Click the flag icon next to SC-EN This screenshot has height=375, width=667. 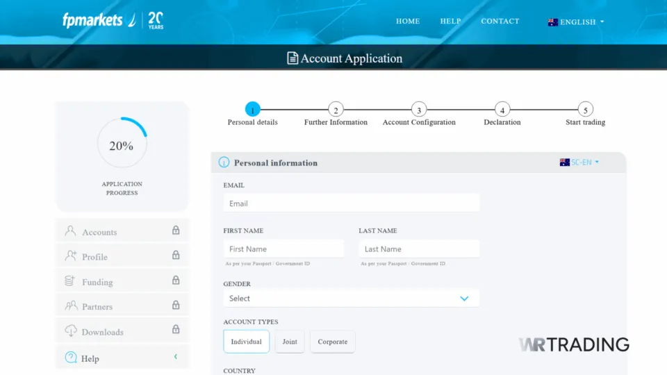(x=564, y=162)
